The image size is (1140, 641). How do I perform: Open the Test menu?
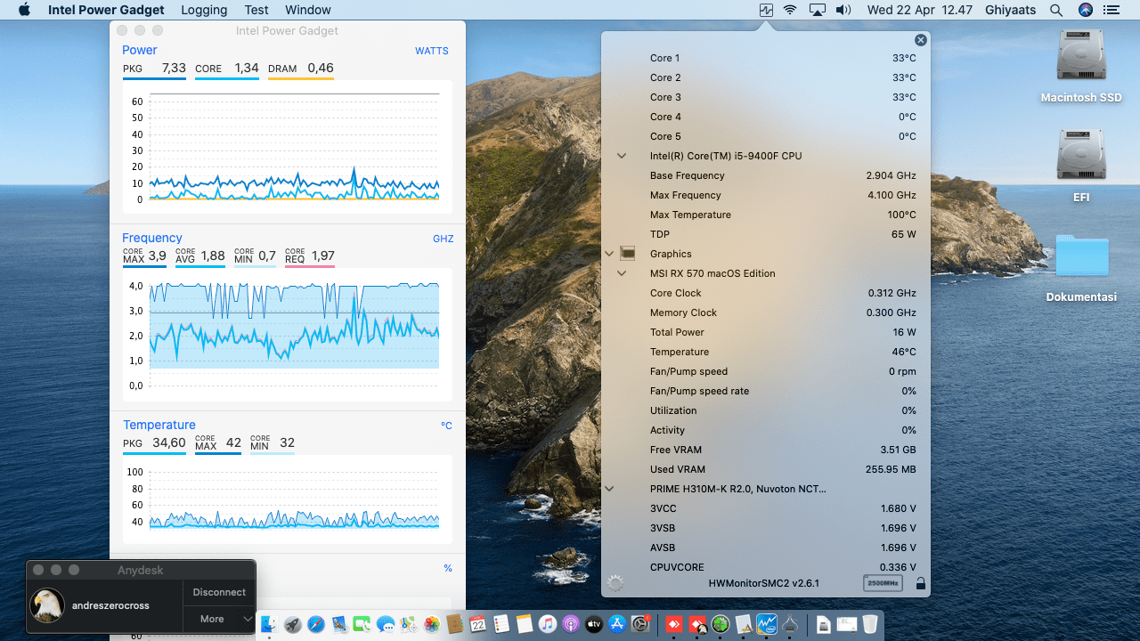click(x=256, y=11)
